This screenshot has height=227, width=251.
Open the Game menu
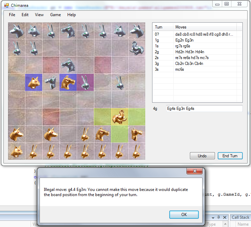(55, 15)
